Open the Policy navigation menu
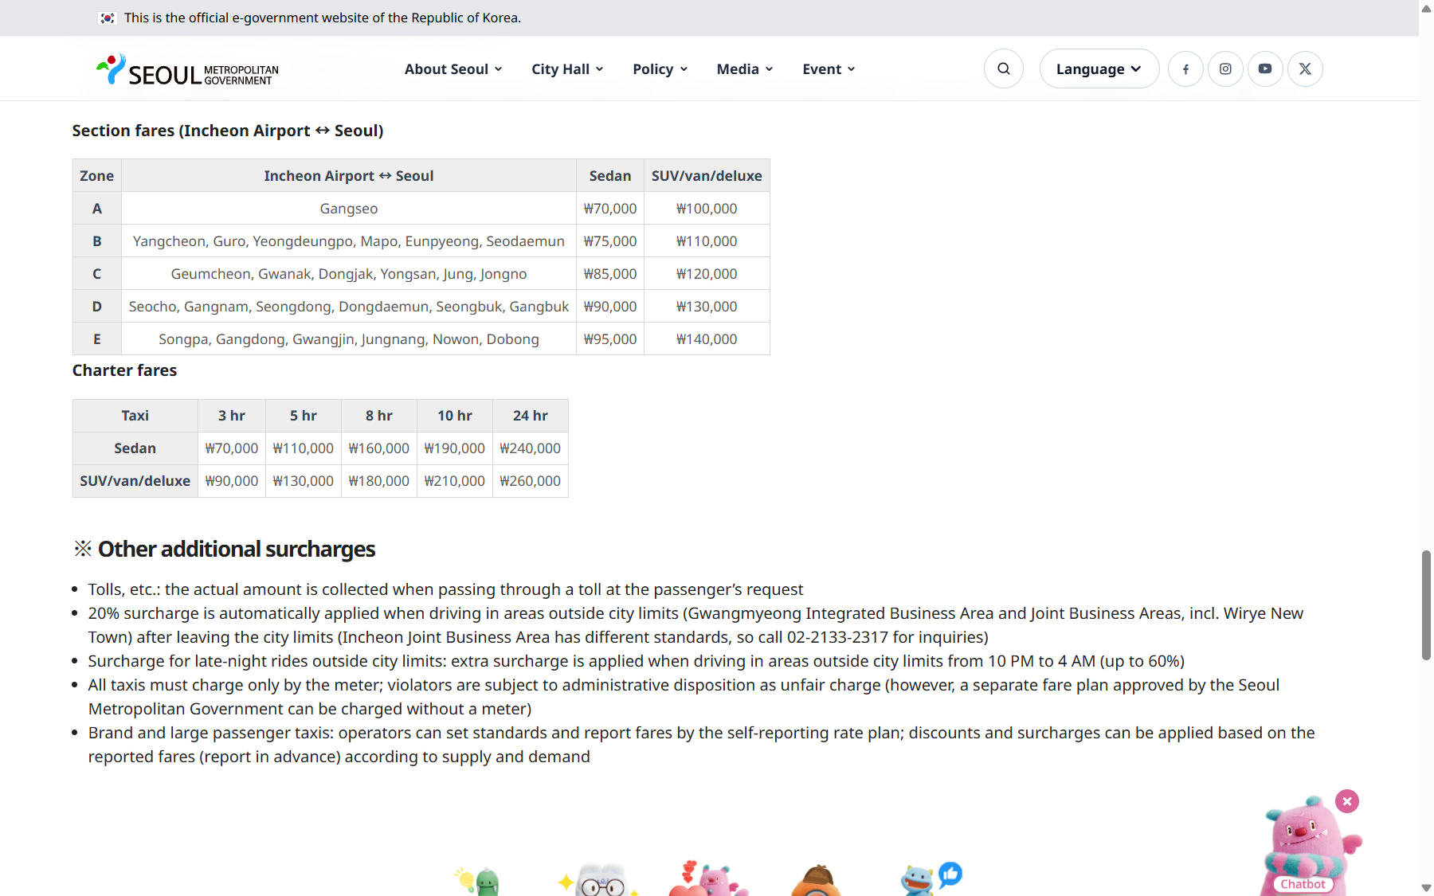This screenshot has width=1434, height=896. [660, 69]
